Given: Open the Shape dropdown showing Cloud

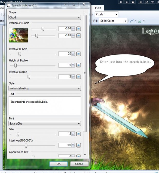Looking at the screenshot, I should pyautogui.click(x=45, y=18).
